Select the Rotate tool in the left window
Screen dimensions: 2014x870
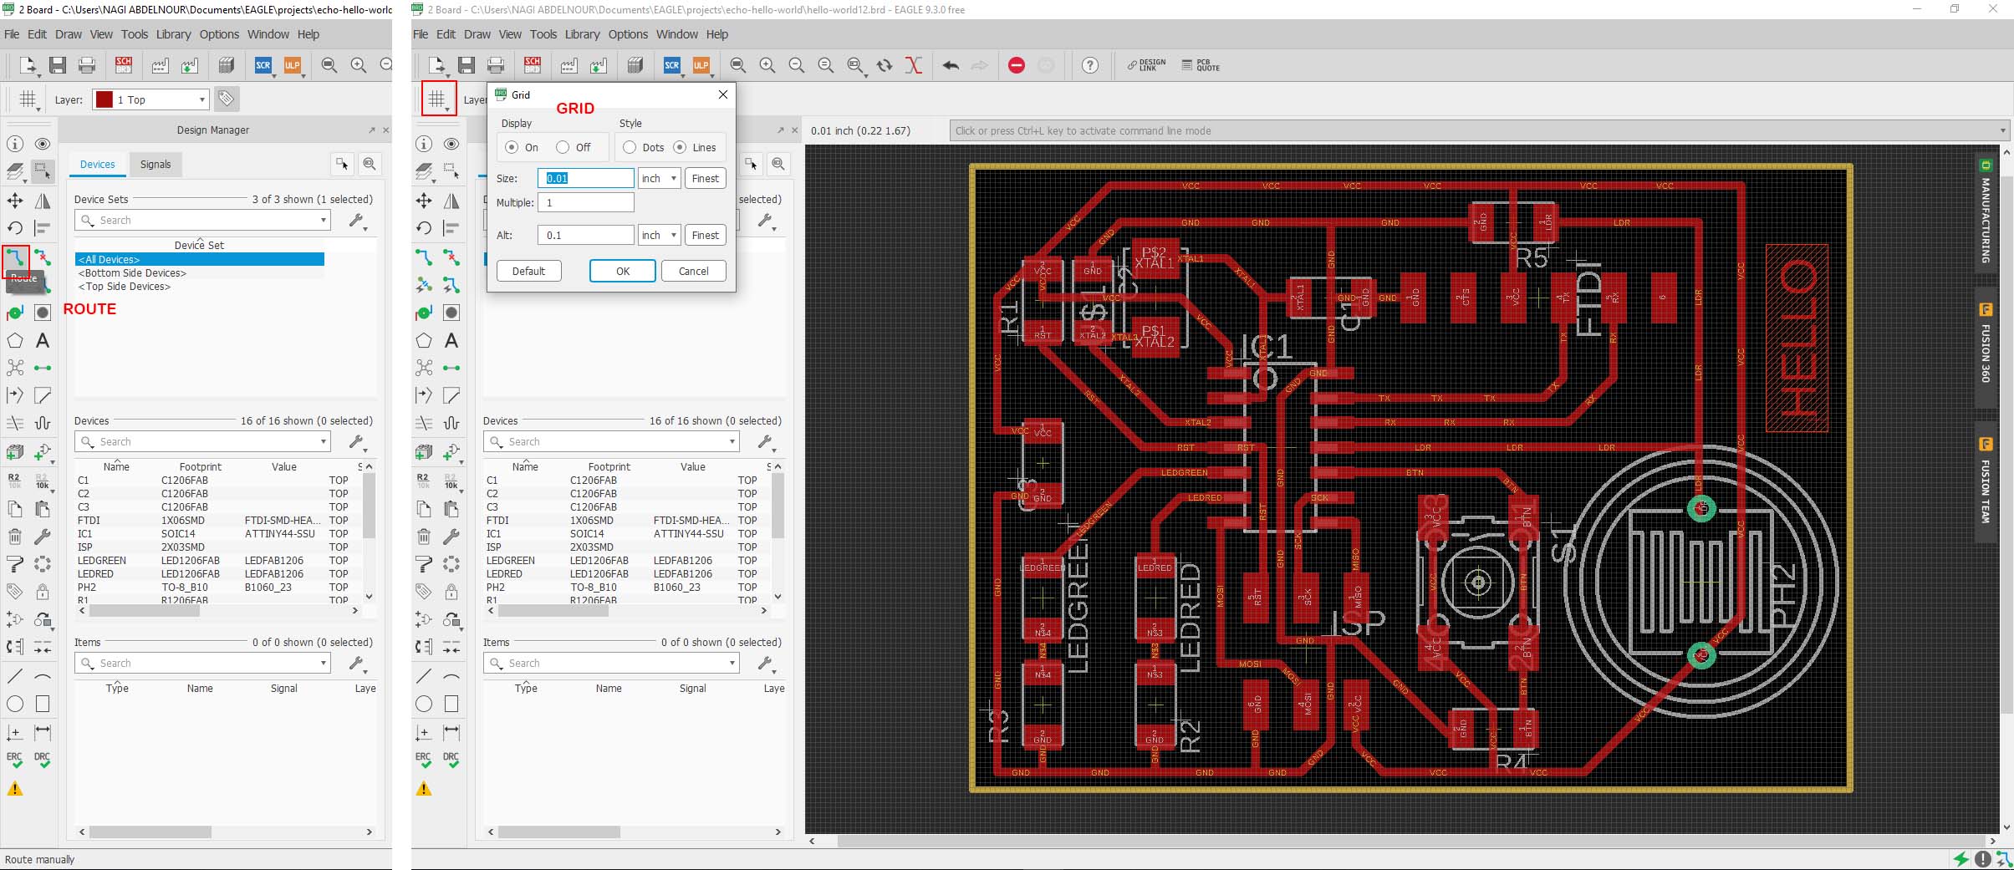15,228
